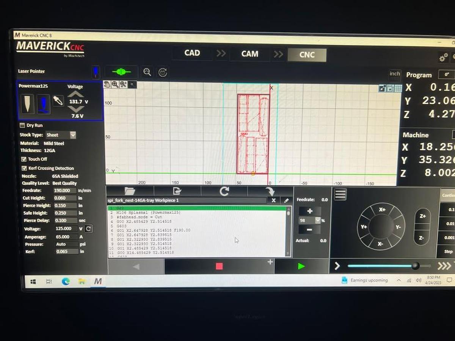Open program file with folder icon
The width and height of the screenshot is (455, 341).
[x=130, y=191]
